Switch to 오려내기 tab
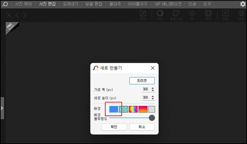247x144 pixels. 71,4
